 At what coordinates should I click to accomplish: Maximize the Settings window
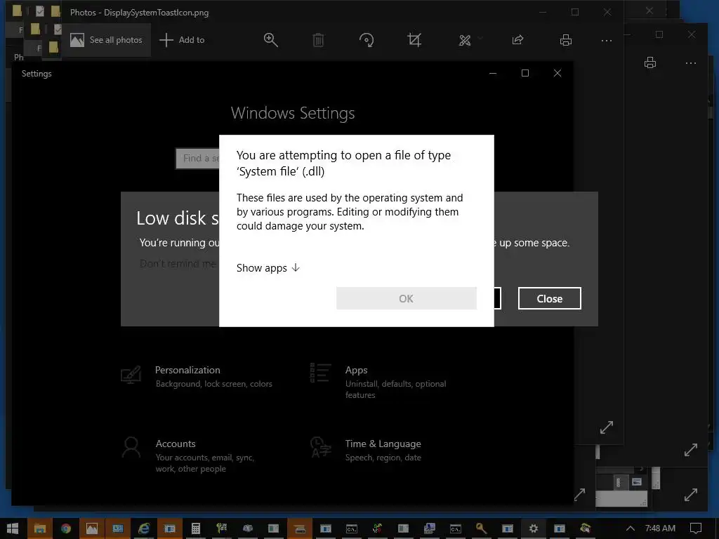tap(525, 73)
